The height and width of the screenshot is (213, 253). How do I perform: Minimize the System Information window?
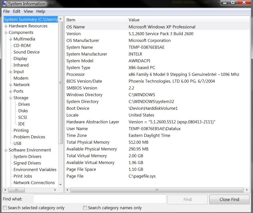(x=225, y=3)
